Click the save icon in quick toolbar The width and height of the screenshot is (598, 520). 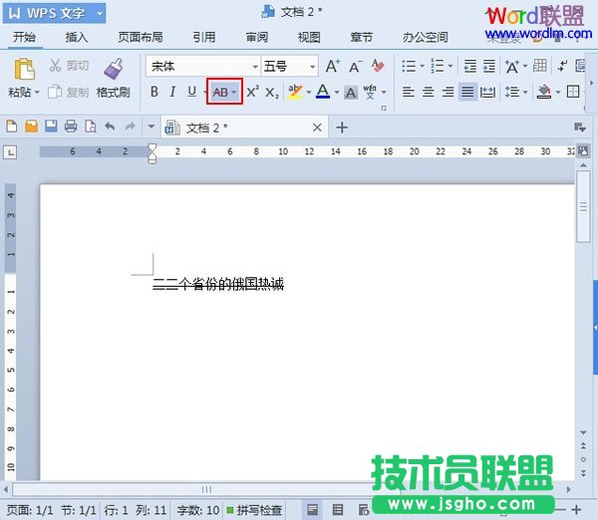click(51, 128)
